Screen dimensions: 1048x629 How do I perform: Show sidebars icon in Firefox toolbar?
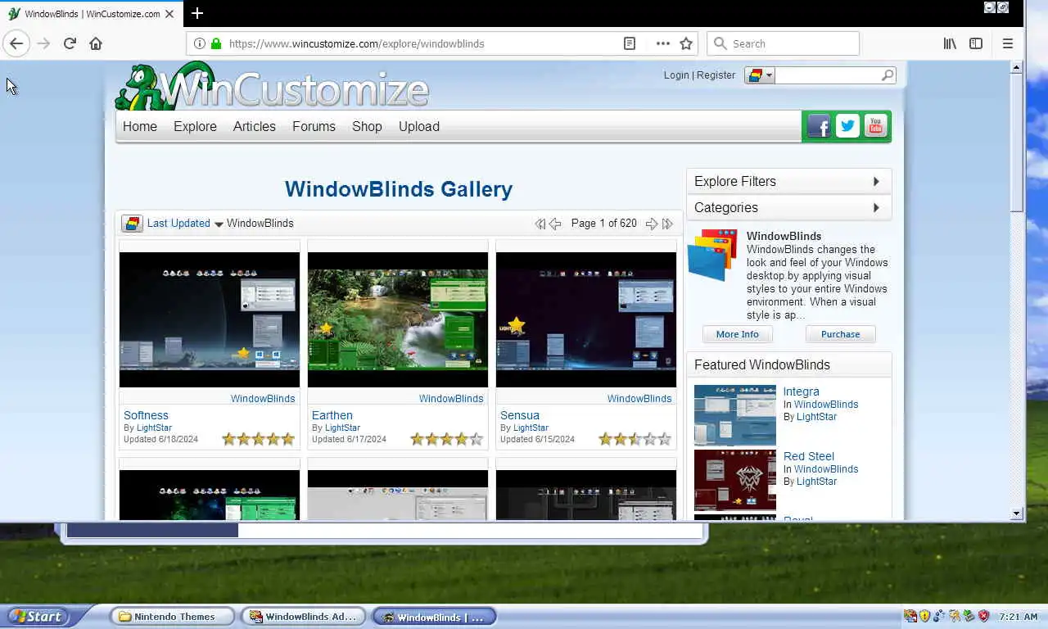[976, 43]
